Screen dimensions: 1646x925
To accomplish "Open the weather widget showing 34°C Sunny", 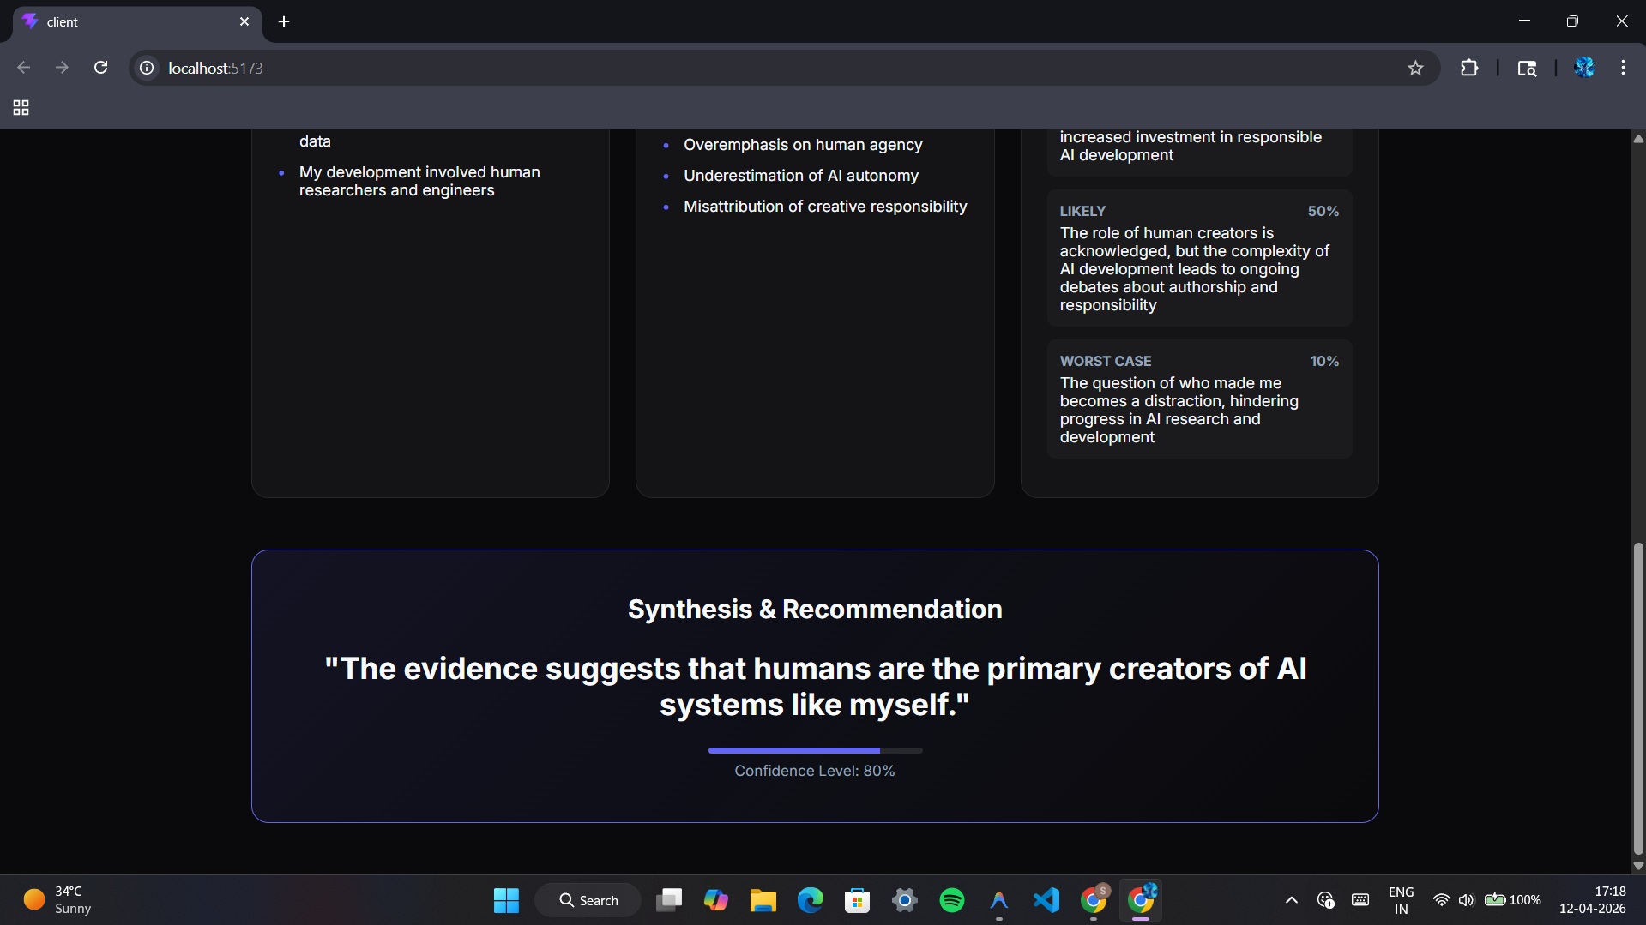I will (57, 900).
